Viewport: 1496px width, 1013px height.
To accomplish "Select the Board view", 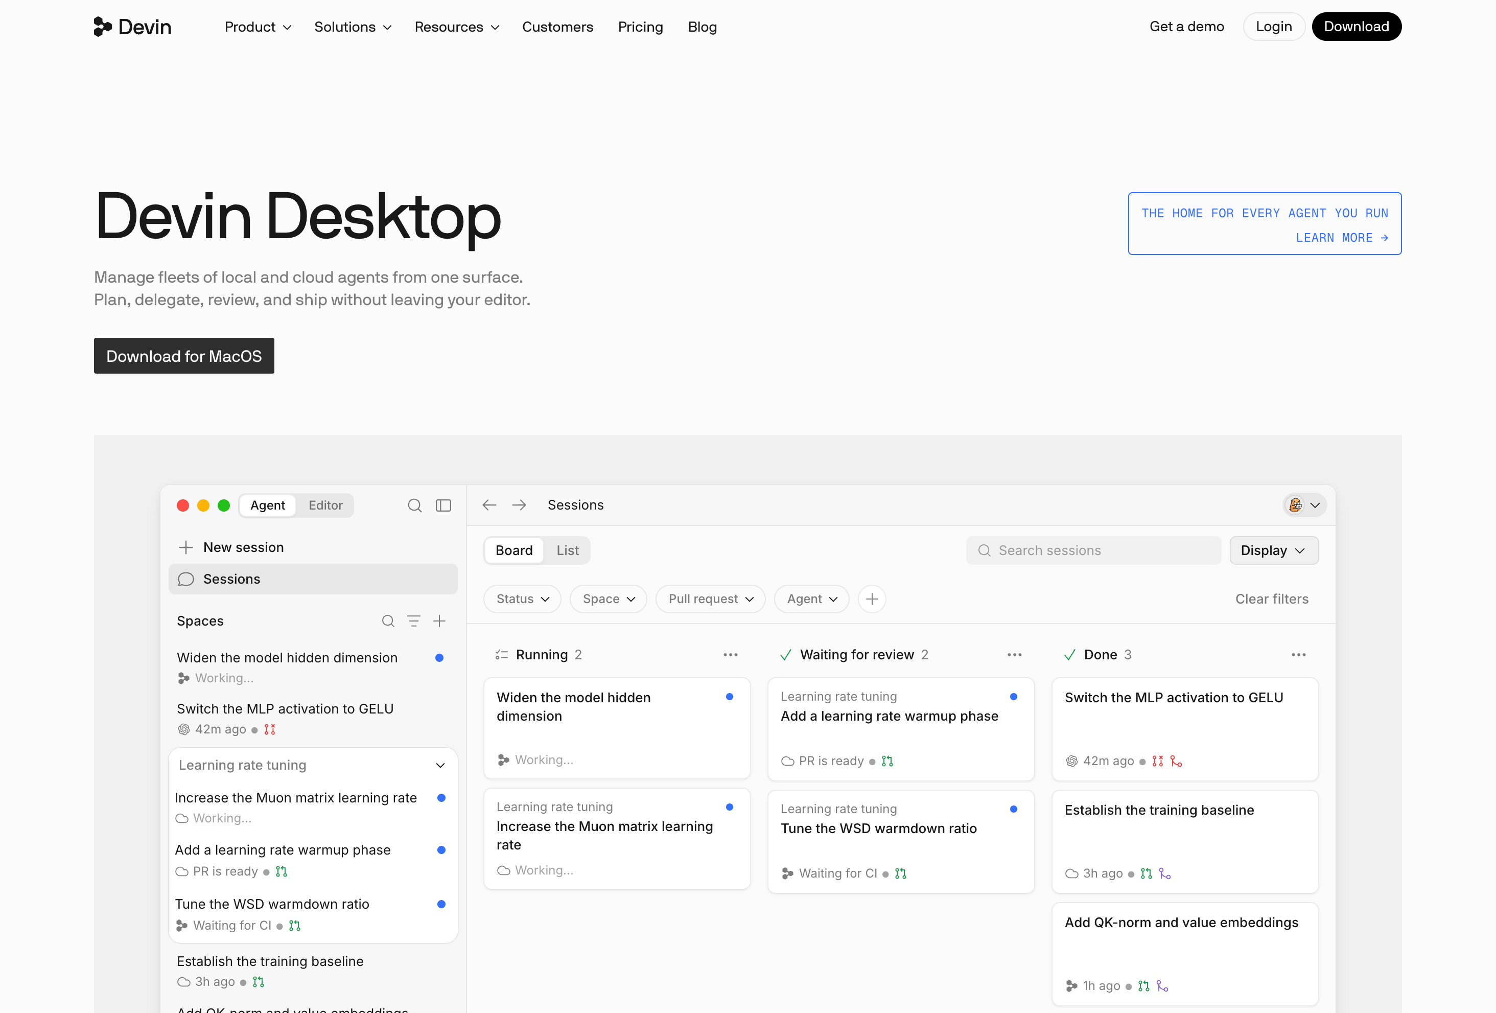I will pyautogui.click(x=513, y=550).
